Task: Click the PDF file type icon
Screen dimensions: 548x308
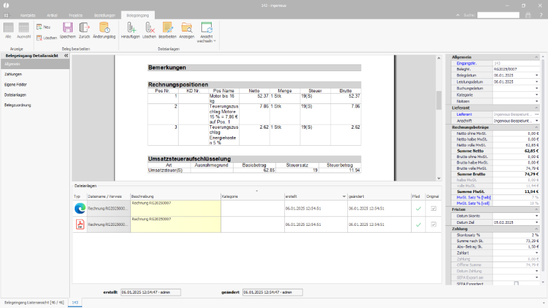Action: [80, 224]
